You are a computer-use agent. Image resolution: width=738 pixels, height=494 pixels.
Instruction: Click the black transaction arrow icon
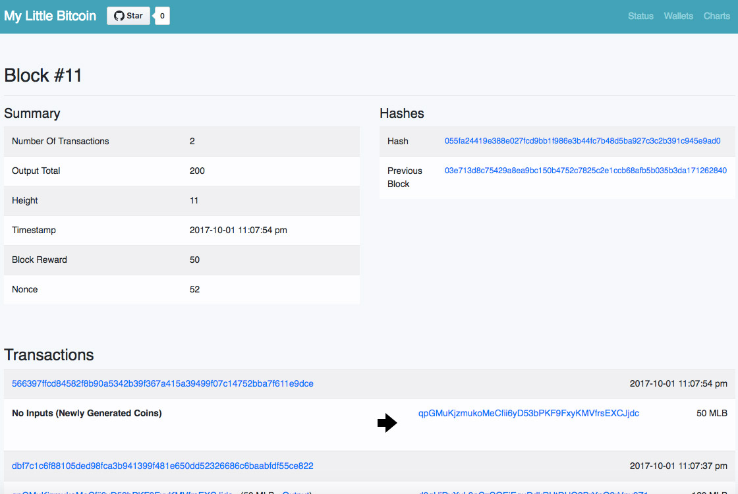click(387, 424)
